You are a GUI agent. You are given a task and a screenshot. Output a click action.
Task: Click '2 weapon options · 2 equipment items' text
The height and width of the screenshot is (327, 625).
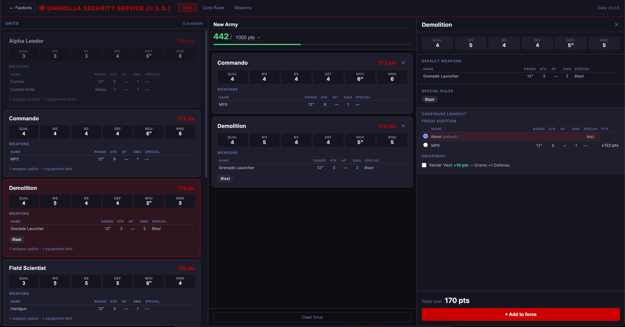pos(43,99)
